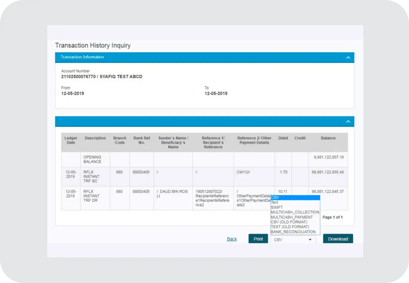
Task: Select CSV option in format list
Action: pos(295,198)
